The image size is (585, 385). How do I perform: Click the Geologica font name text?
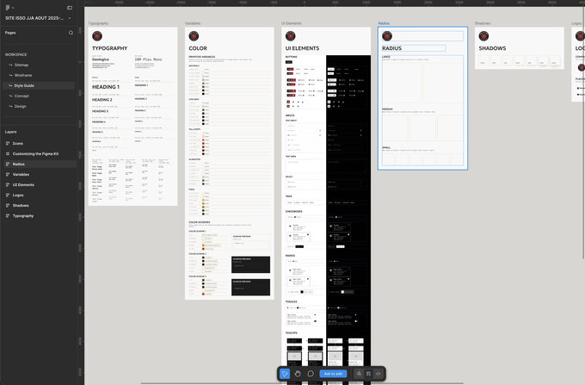coord(101,59)
